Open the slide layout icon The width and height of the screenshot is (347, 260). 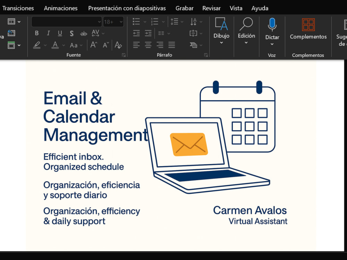click(x=11, y=21)
